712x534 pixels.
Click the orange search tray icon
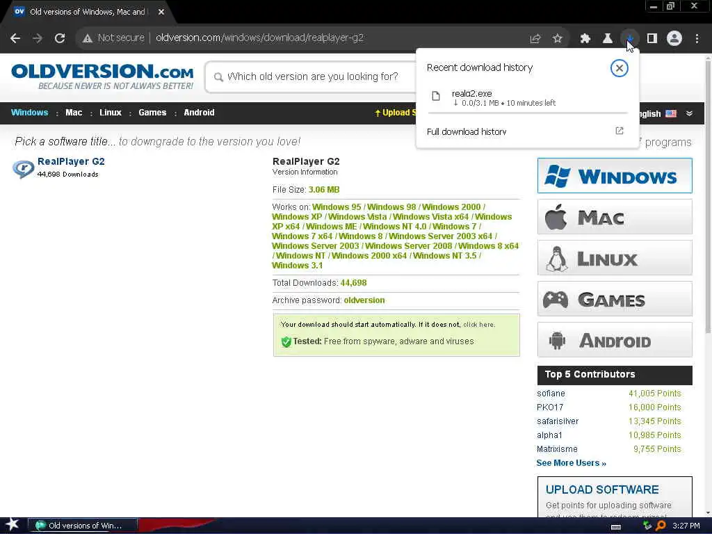pos(661,526)
